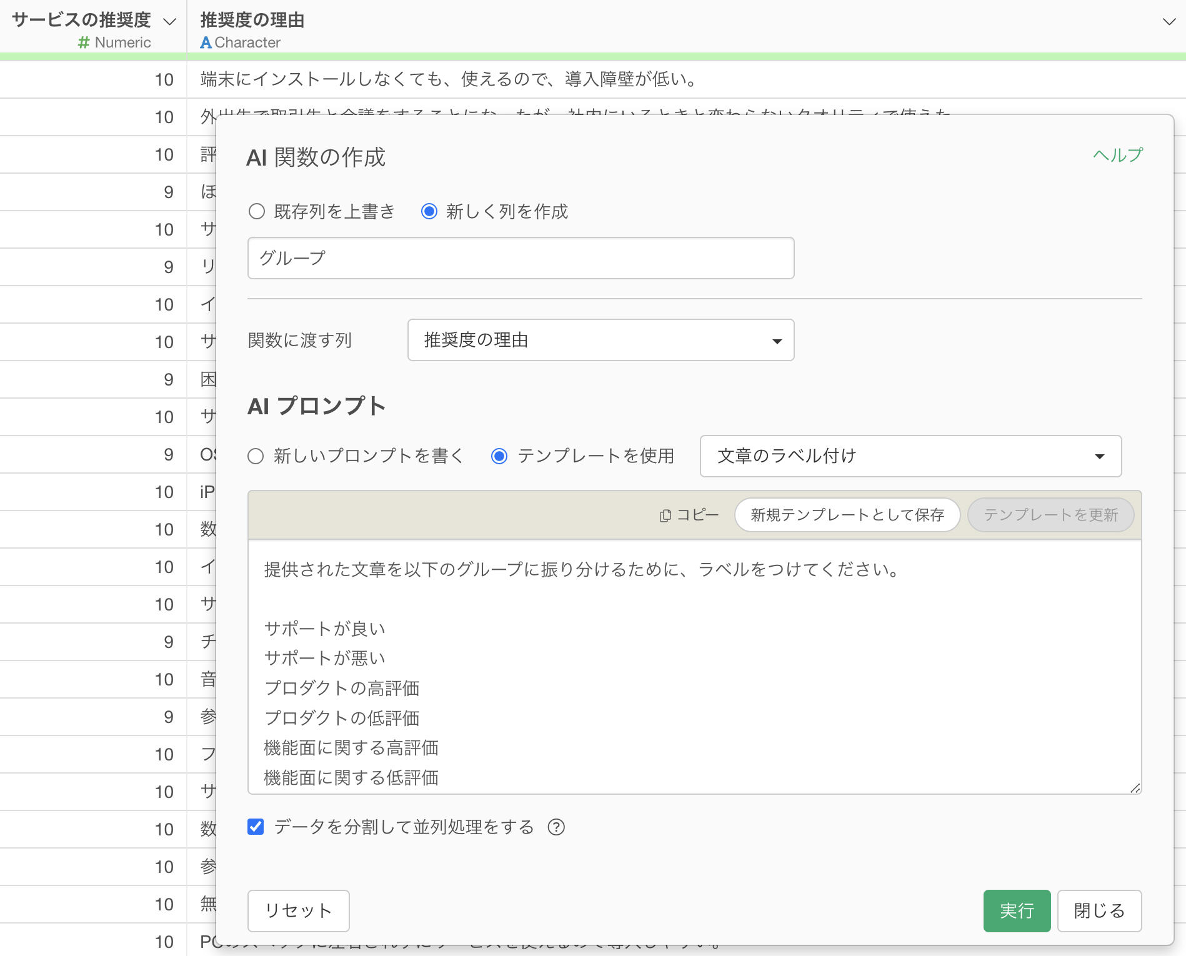Expand the サービスの推奨度 column header menu

click(x=169, y=22)
